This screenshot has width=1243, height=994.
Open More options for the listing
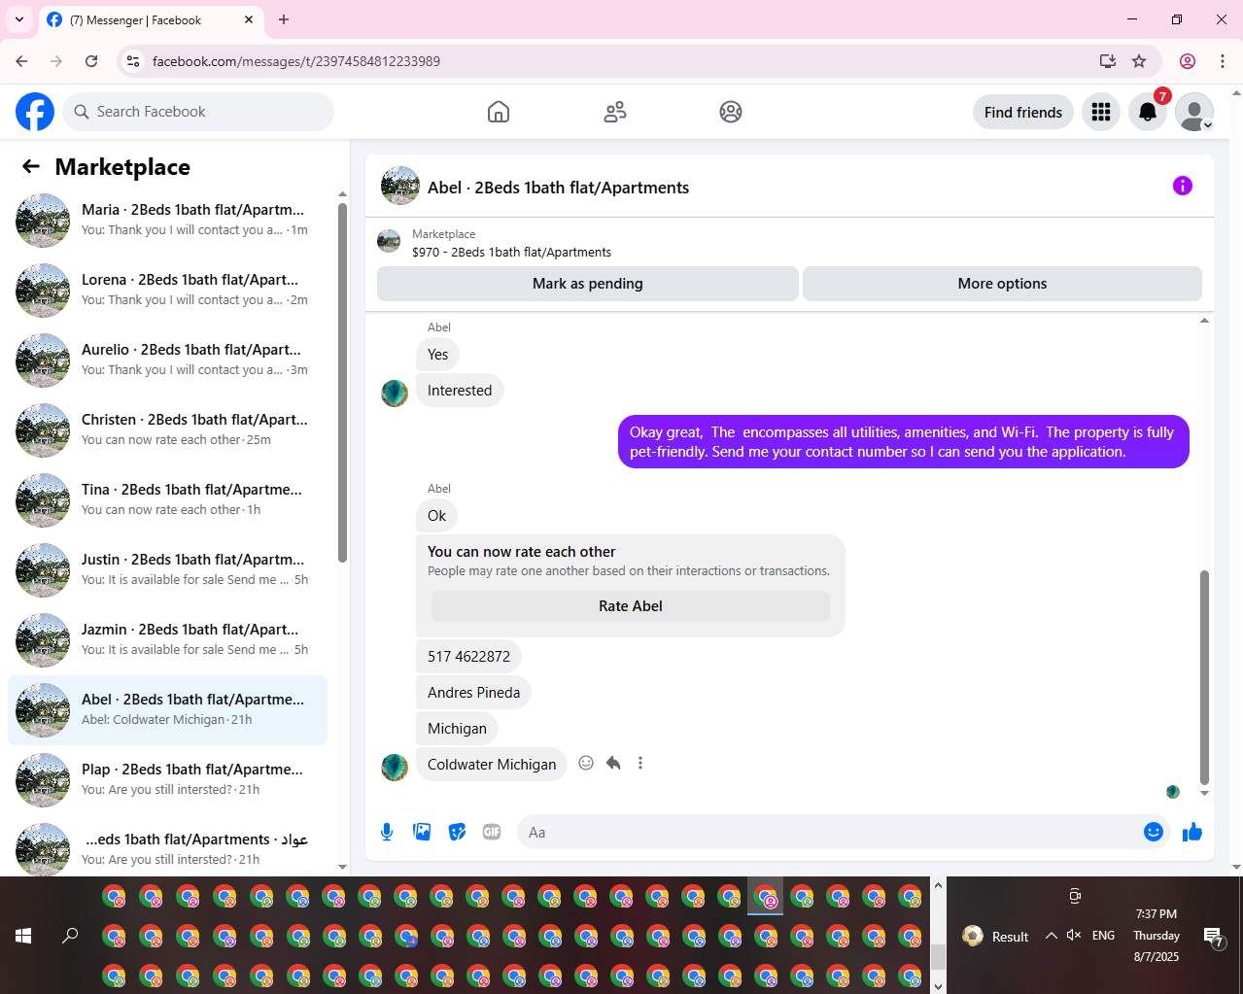coord(1002,284)
